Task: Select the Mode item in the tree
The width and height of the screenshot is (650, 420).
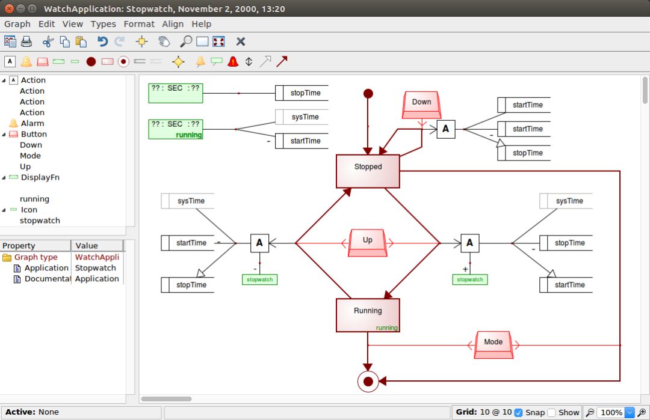Action: tap(30, 156)
